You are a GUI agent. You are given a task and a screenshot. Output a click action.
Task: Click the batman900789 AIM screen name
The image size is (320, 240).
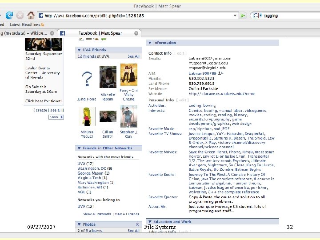click(202, 73)
